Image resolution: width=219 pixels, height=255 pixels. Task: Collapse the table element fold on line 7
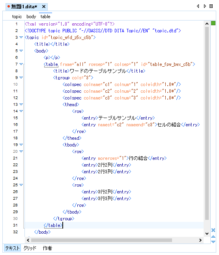click(21, 64)
